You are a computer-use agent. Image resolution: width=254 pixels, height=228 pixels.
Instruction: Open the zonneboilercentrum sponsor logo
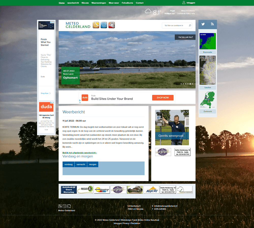102,190
